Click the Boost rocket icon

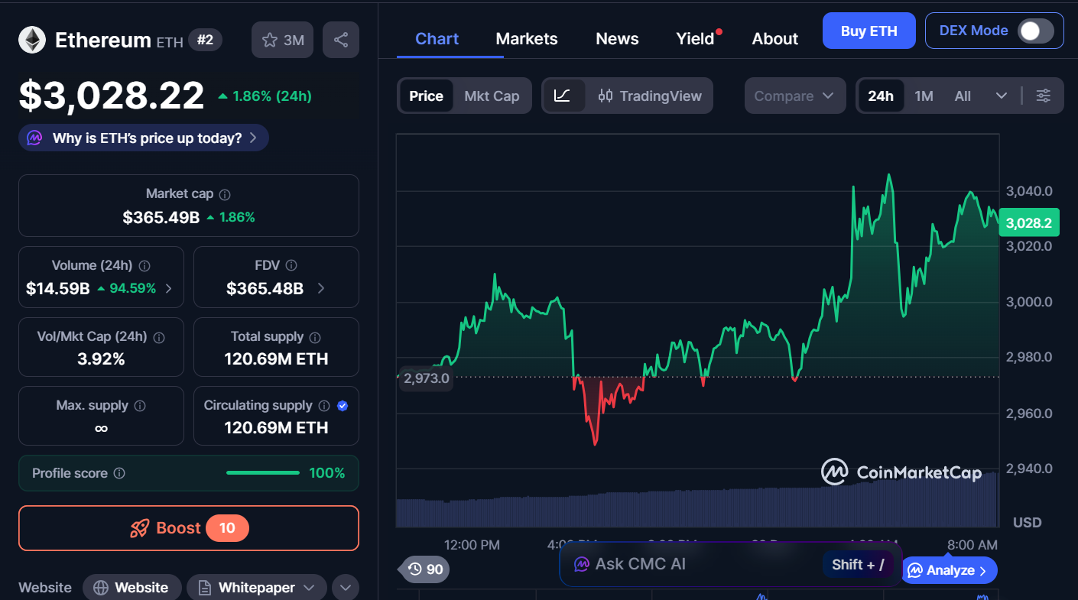click(x=139, y=528)
